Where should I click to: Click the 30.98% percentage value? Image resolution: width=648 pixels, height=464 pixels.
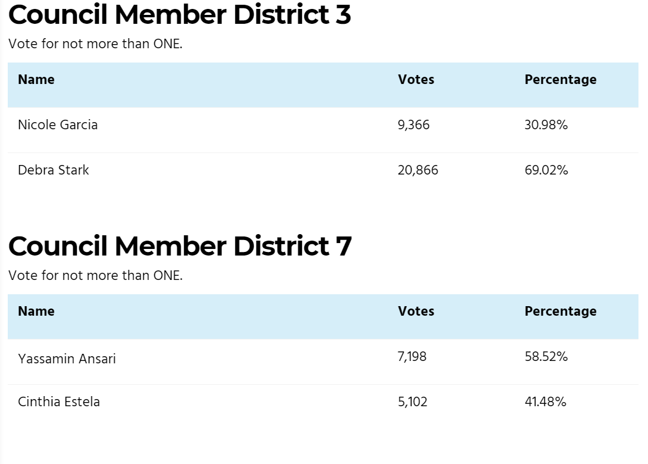[546, 125]
